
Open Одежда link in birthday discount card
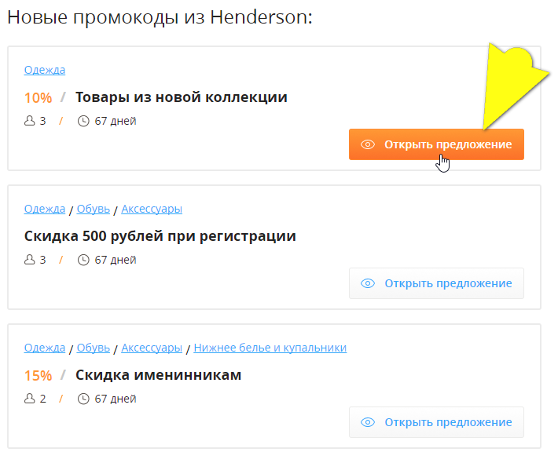45,348
